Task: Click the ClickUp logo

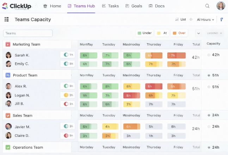Action: click(18, 6)
